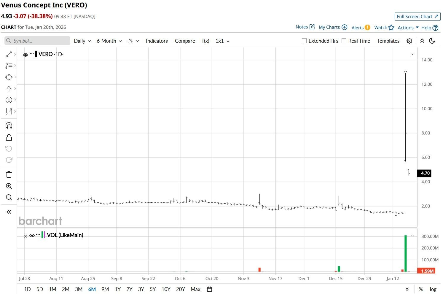The image size is (443, 294).
Task: Select the arrow marker tool
Action: 9,89
